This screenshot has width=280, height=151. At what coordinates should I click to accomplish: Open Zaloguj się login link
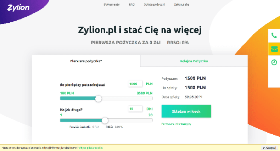point(182,4)
